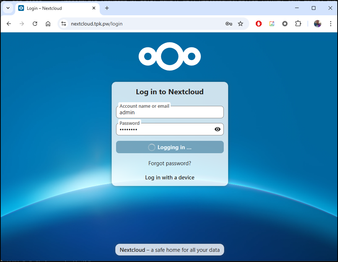View site information icon in address bar

pos(64,24)
